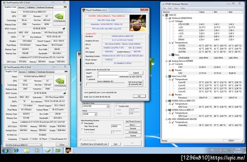The width and height of the screenshot is (247, 162).
Task: Open Windows Media Player from taskbar
Action: click(x=37, y=151)
